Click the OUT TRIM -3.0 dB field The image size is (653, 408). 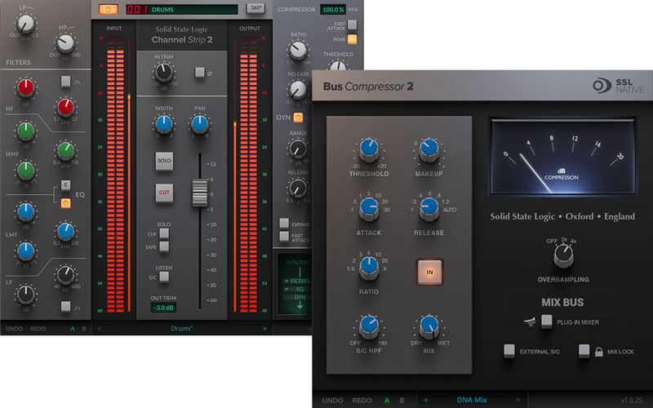163,308
